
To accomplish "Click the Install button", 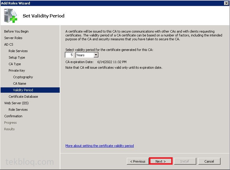I will coord(185,161).
